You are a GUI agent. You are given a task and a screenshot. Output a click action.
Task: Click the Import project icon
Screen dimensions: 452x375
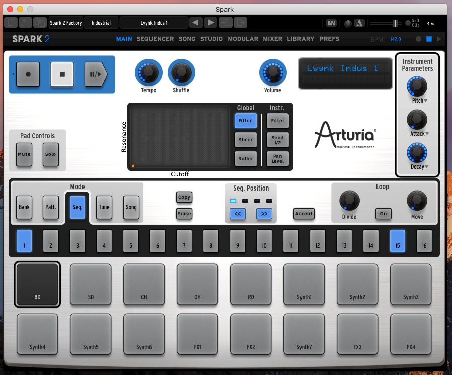pyautogui.click(x=225, y=23)
